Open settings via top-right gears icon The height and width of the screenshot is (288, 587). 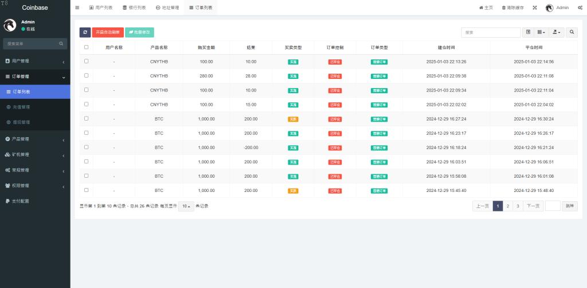pos(580,7)
